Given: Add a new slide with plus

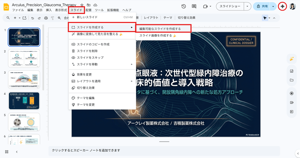Looking at the screenshot, I should click(15, 18).
